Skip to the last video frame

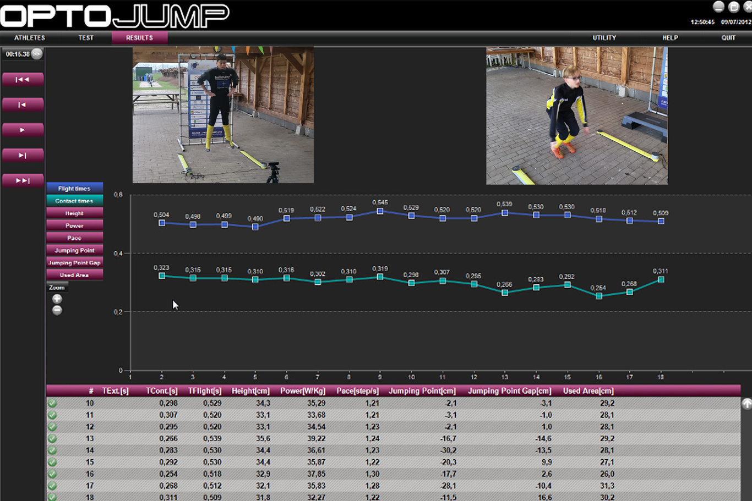pos(23,181)
